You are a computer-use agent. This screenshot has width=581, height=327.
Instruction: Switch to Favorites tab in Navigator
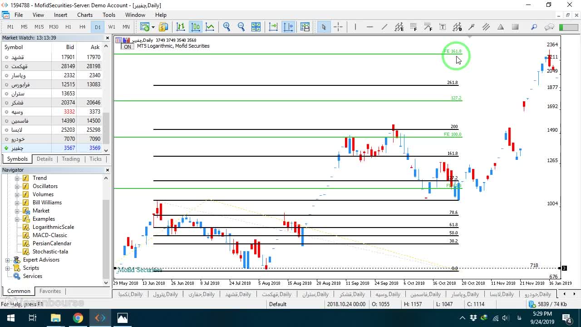point(50,291)
